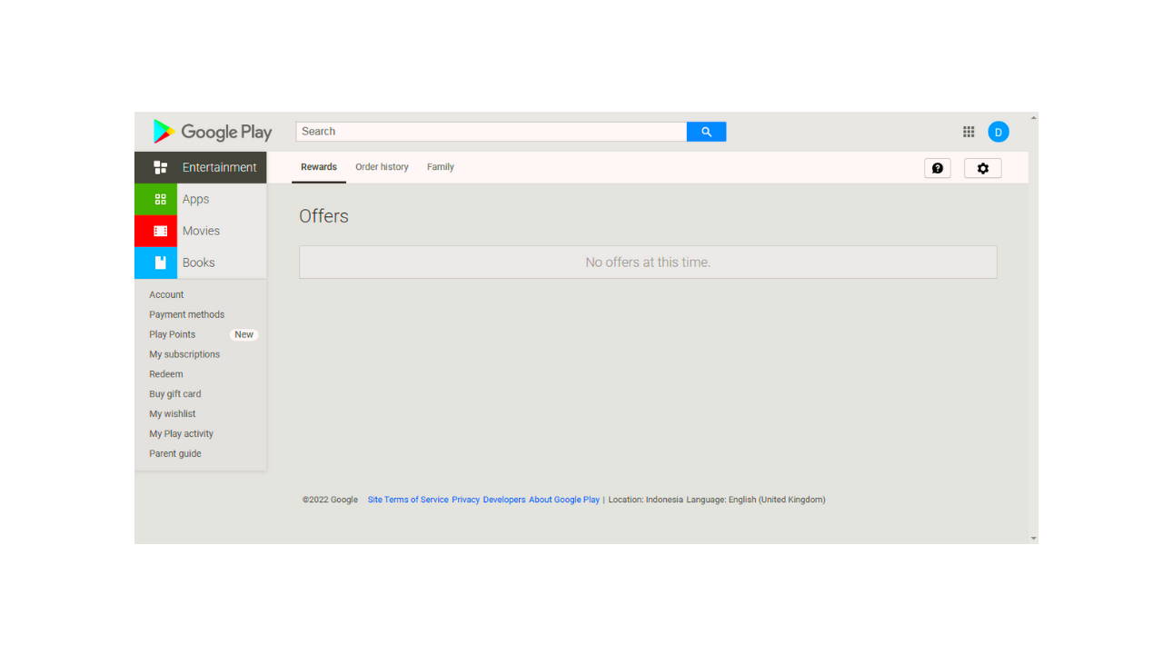Select Movies in the sidebar
The height and width of the screenshot is (654, 1163).
[201, 231]
